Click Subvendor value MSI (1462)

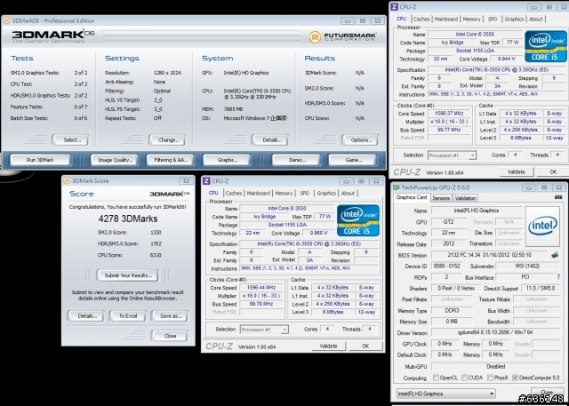point(528,266)
